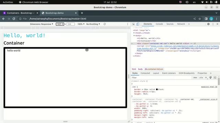Add a new style rule plus icon
This screenshot has width=220, height=123.
[206, 78]
